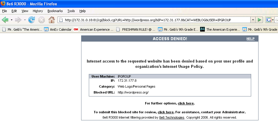Expand the address bar URL history dropdown
The height and width of the screenshot is (136, 278).
point(253,20)
